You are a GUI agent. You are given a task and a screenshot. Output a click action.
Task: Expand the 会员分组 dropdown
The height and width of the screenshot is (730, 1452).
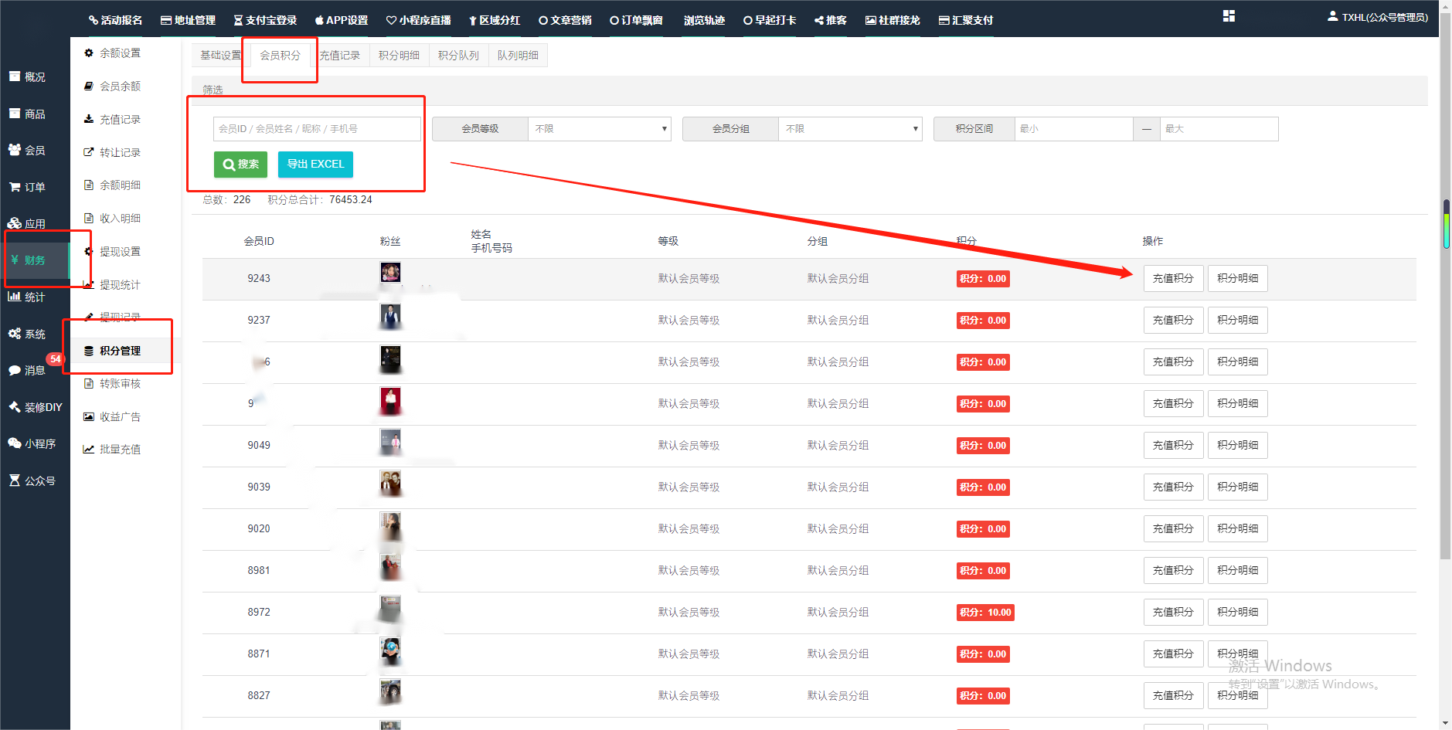(849, 129)
